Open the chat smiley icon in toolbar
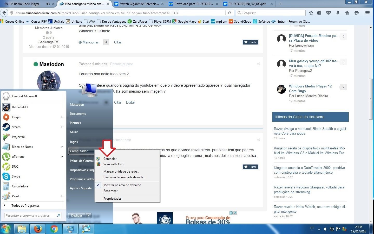The height and width of the screenshot is (234, 374). click(x=357, y=13)
